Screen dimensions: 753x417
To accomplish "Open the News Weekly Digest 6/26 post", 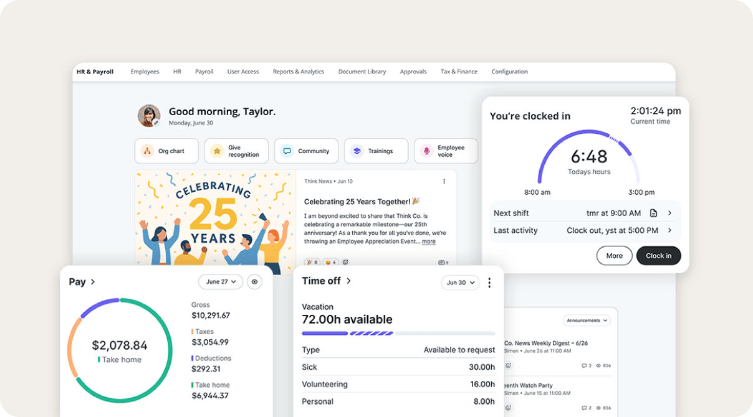I will coord(545,343).
